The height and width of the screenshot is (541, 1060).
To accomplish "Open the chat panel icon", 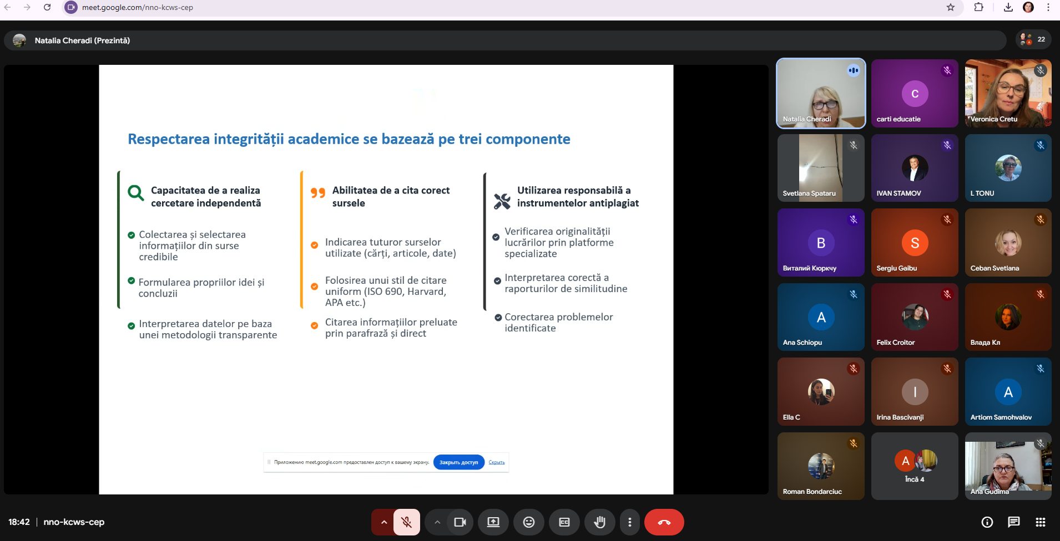I will [1013, 522].
